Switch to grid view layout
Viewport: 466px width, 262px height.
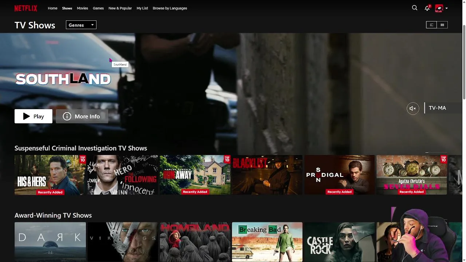(x=442, y=25)
